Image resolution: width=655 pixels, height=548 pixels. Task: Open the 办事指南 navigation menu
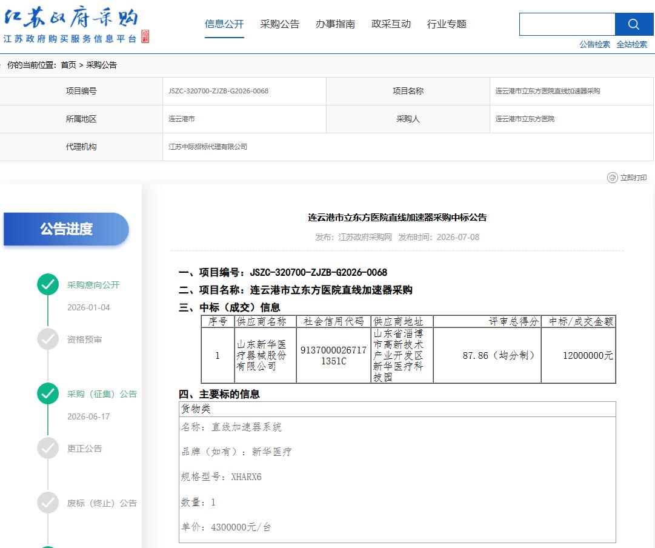point(336,24)
